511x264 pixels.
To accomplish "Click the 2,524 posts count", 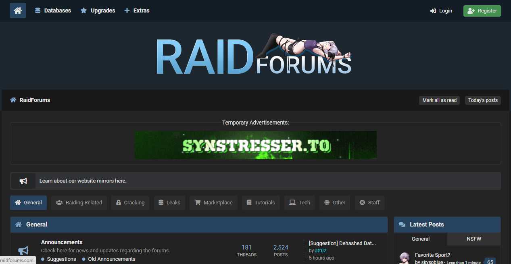I will click(x=281, y=247).
